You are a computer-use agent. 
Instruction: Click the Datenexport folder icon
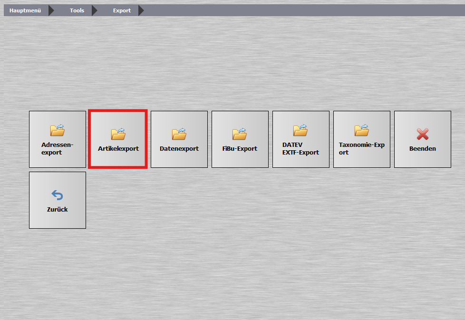(179, 134)
